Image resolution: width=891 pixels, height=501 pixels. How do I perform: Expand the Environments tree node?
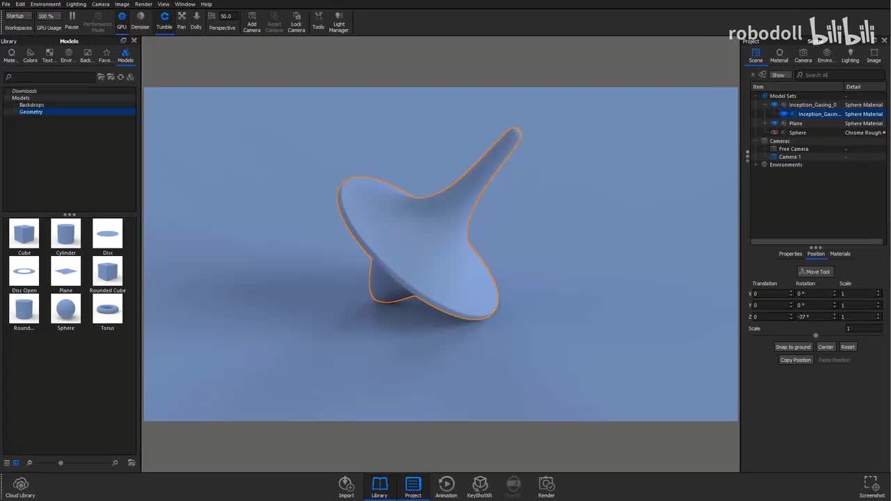[756, 165]
